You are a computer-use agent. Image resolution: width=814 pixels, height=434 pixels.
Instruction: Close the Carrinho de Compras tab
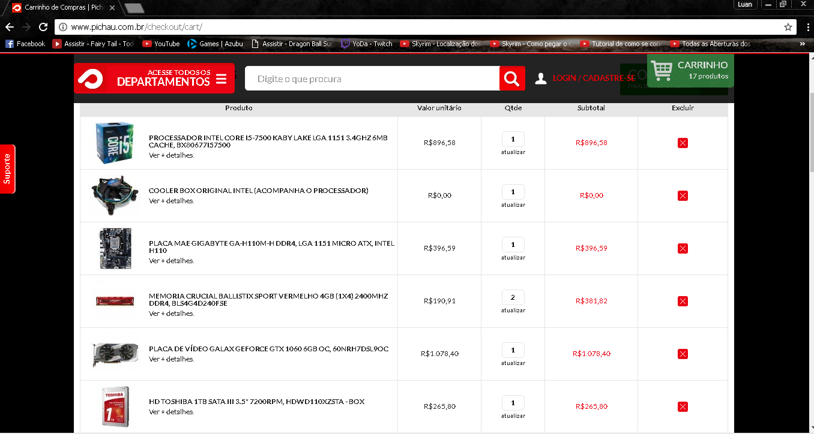point(112,8)
